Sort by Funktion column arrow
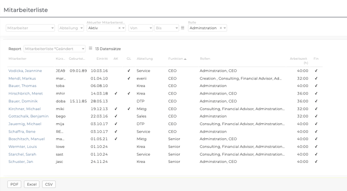The height and width of the screenshot is (191, 347). [185, 59]
